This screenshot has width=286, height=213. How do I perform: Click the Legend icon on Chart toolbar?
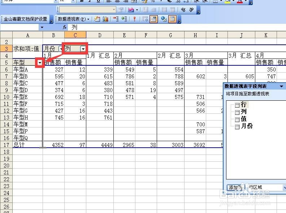point(146,10)
